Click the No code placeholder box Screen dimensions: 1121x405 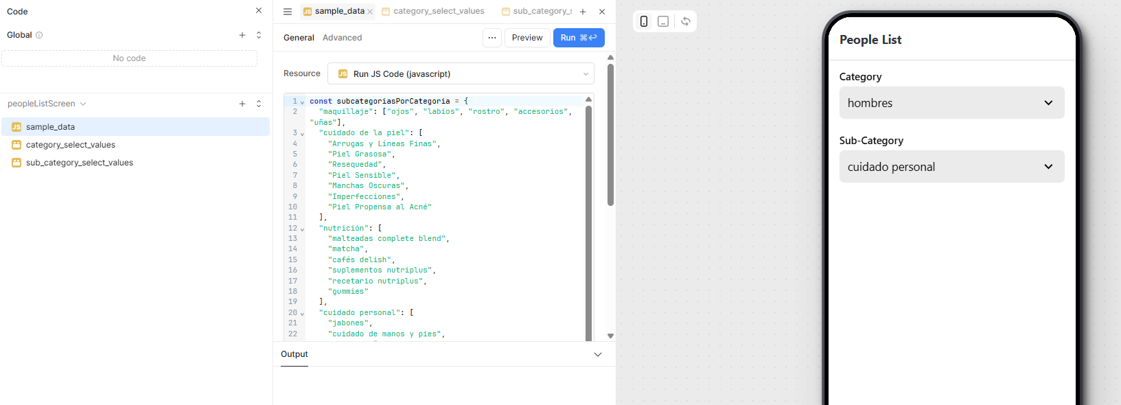pos(129,58)
